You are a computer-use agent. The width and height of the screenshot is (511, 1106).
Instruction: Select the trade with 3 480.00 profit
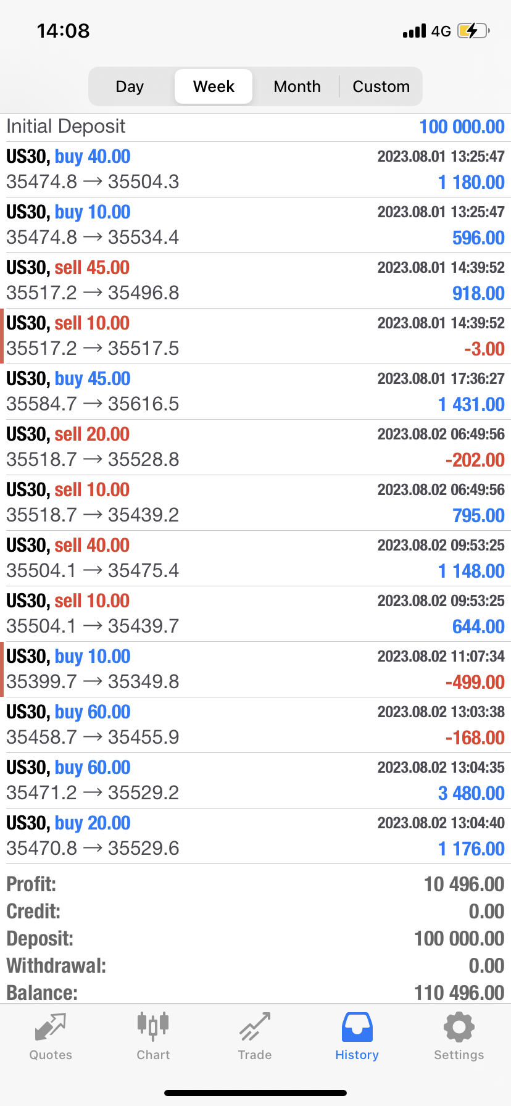point(255,780)
